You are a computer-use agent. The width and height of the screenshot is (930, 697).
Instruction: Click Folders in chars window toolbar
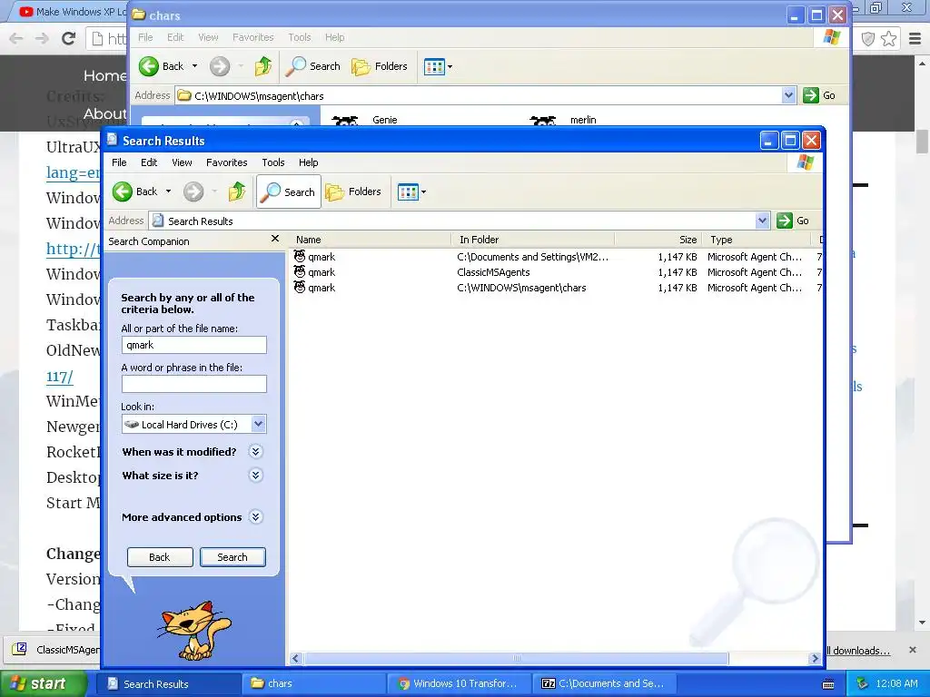point(380,66)
